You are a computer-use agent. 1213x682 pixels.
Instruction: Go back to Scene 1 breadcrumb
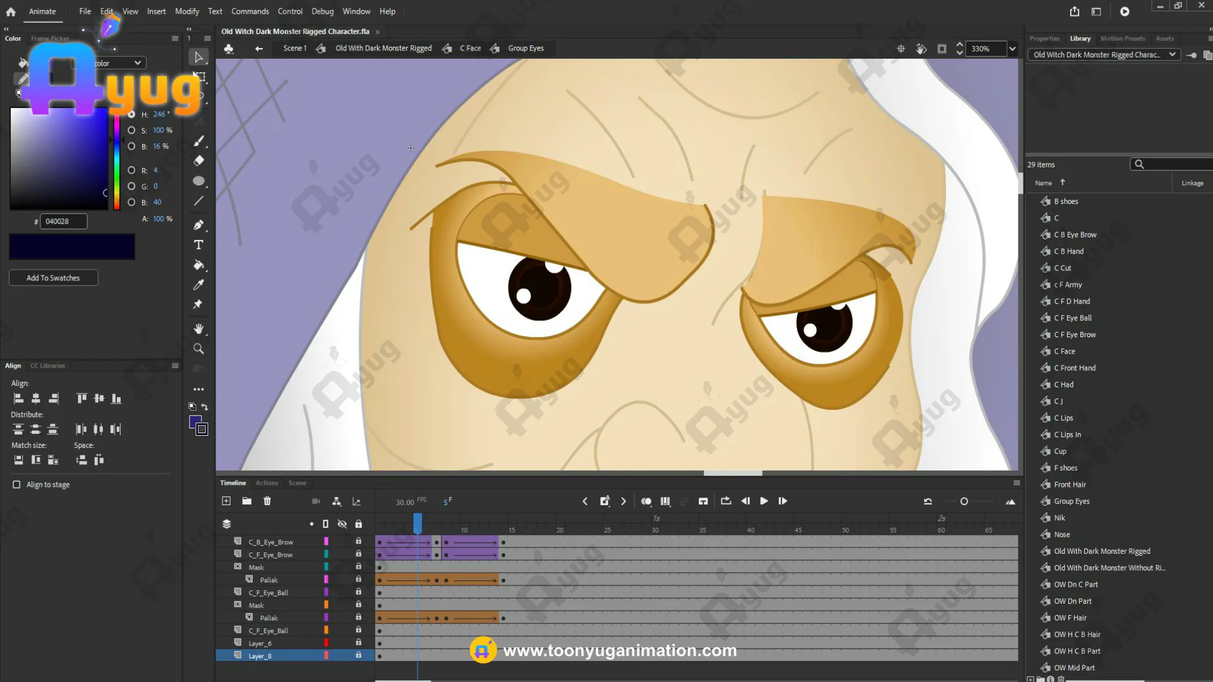coord(294,48)
